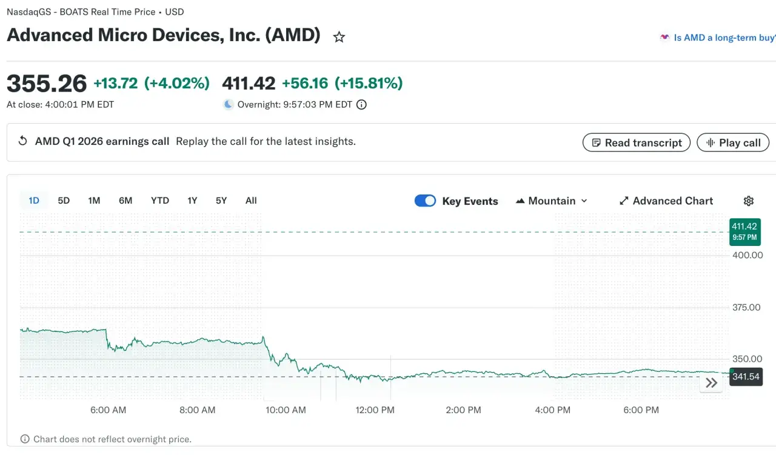The height and width of the screenshot is (455, 776).
Task: Click the 411.42 overnight price marker
Action: click(x=744, y=231)
